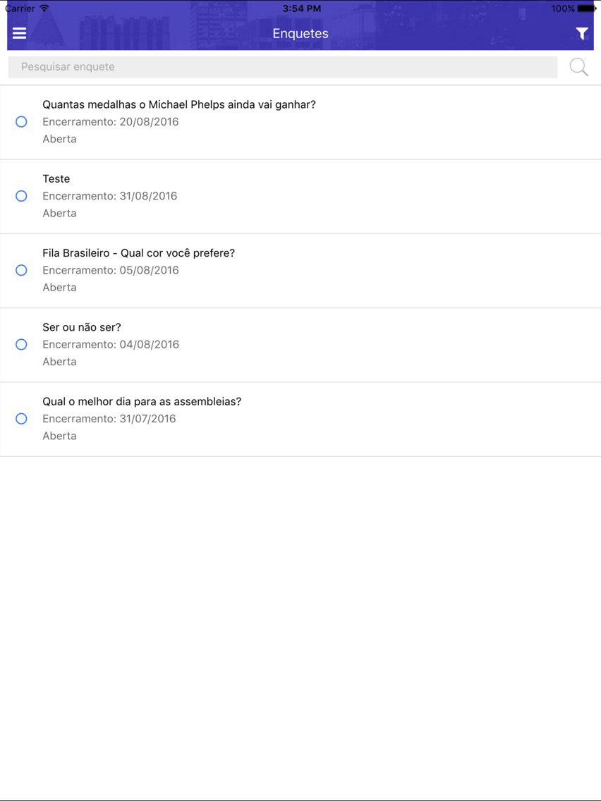Viewport: 601px width, 801px height.
Task: Tap the battery indicator icon
Action: point(587,8)
